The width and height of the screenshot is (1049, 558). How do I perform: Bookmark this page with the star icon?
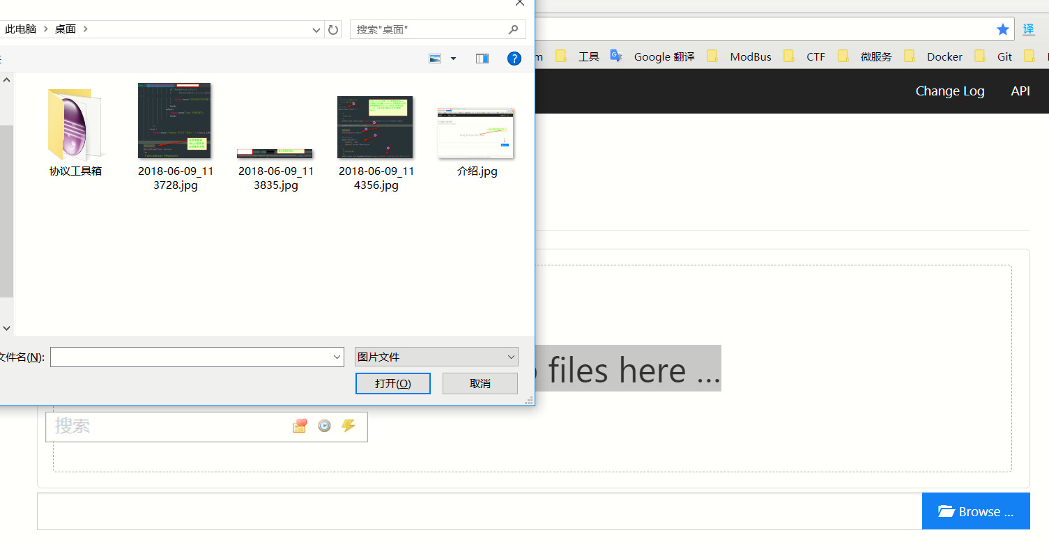click(x=1003, y=29)
